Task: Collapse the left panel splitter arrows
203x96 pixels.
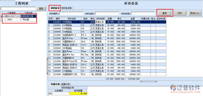Action: (x=47, y=66)
